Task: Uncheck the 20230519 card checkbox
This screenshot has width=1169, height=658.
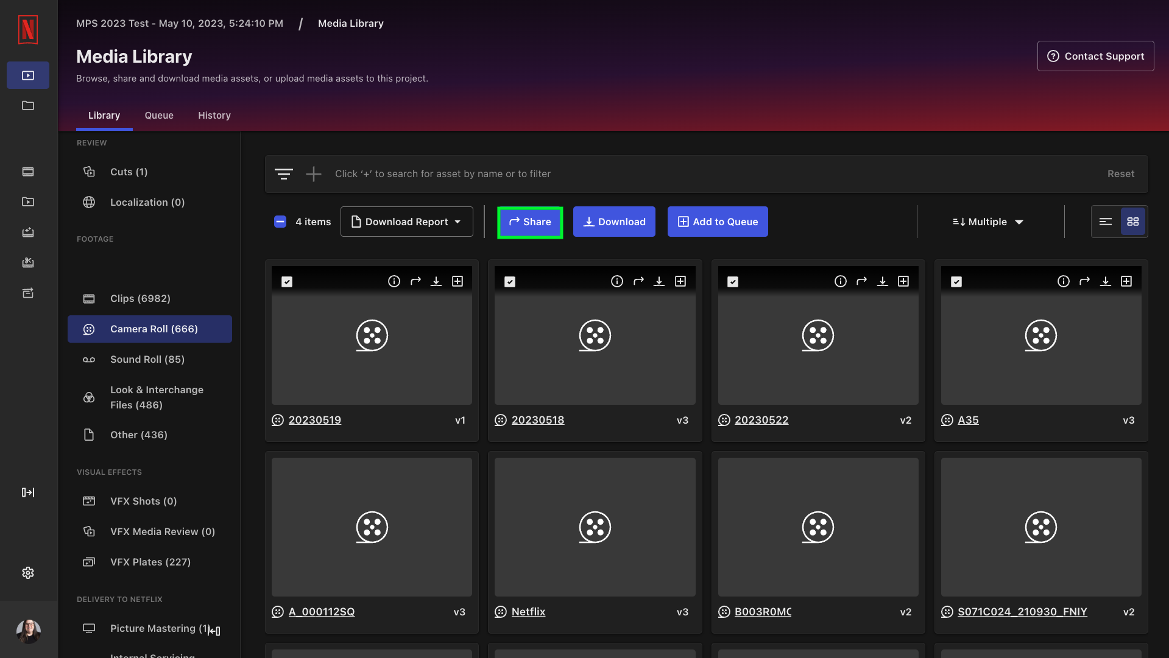Action: click(287, 282)
